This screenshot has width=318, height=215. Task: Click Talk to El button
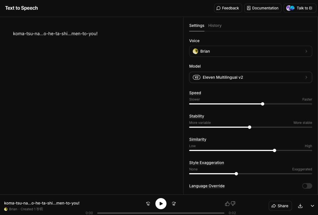300,8
